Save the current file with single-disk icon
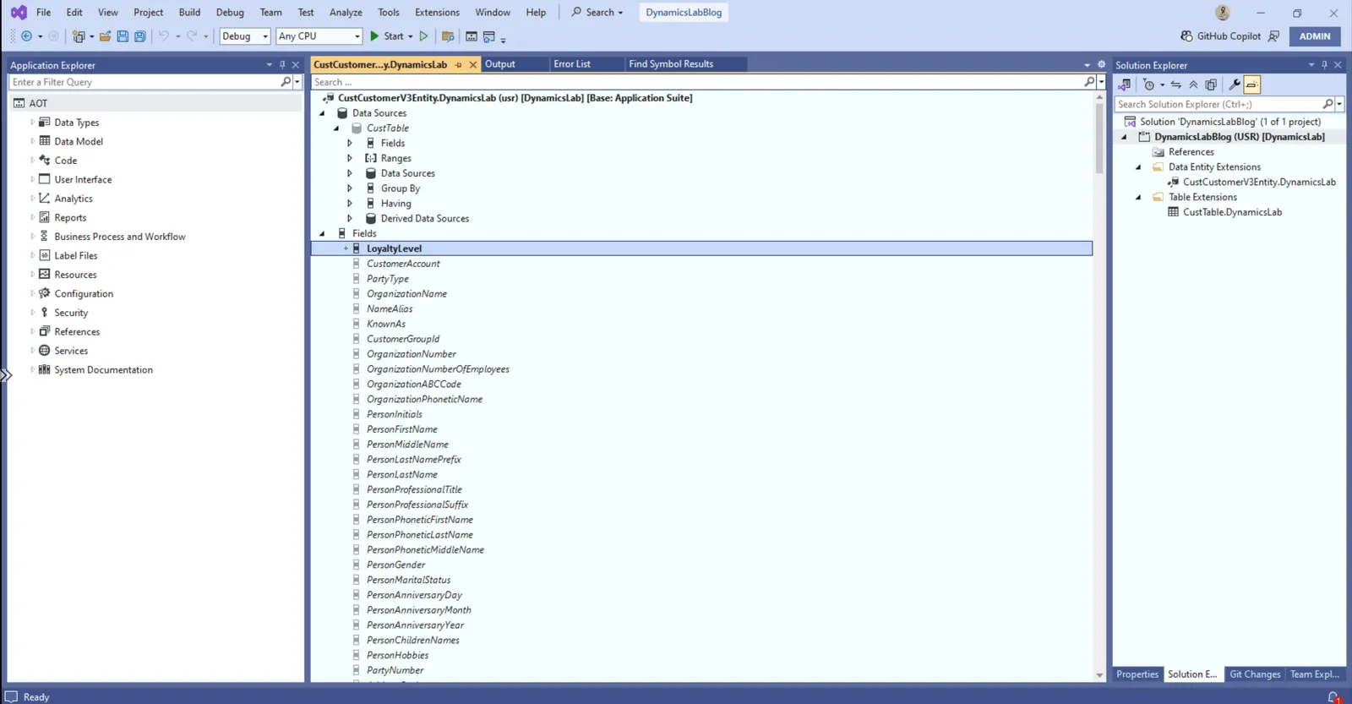 coord(123,36)
